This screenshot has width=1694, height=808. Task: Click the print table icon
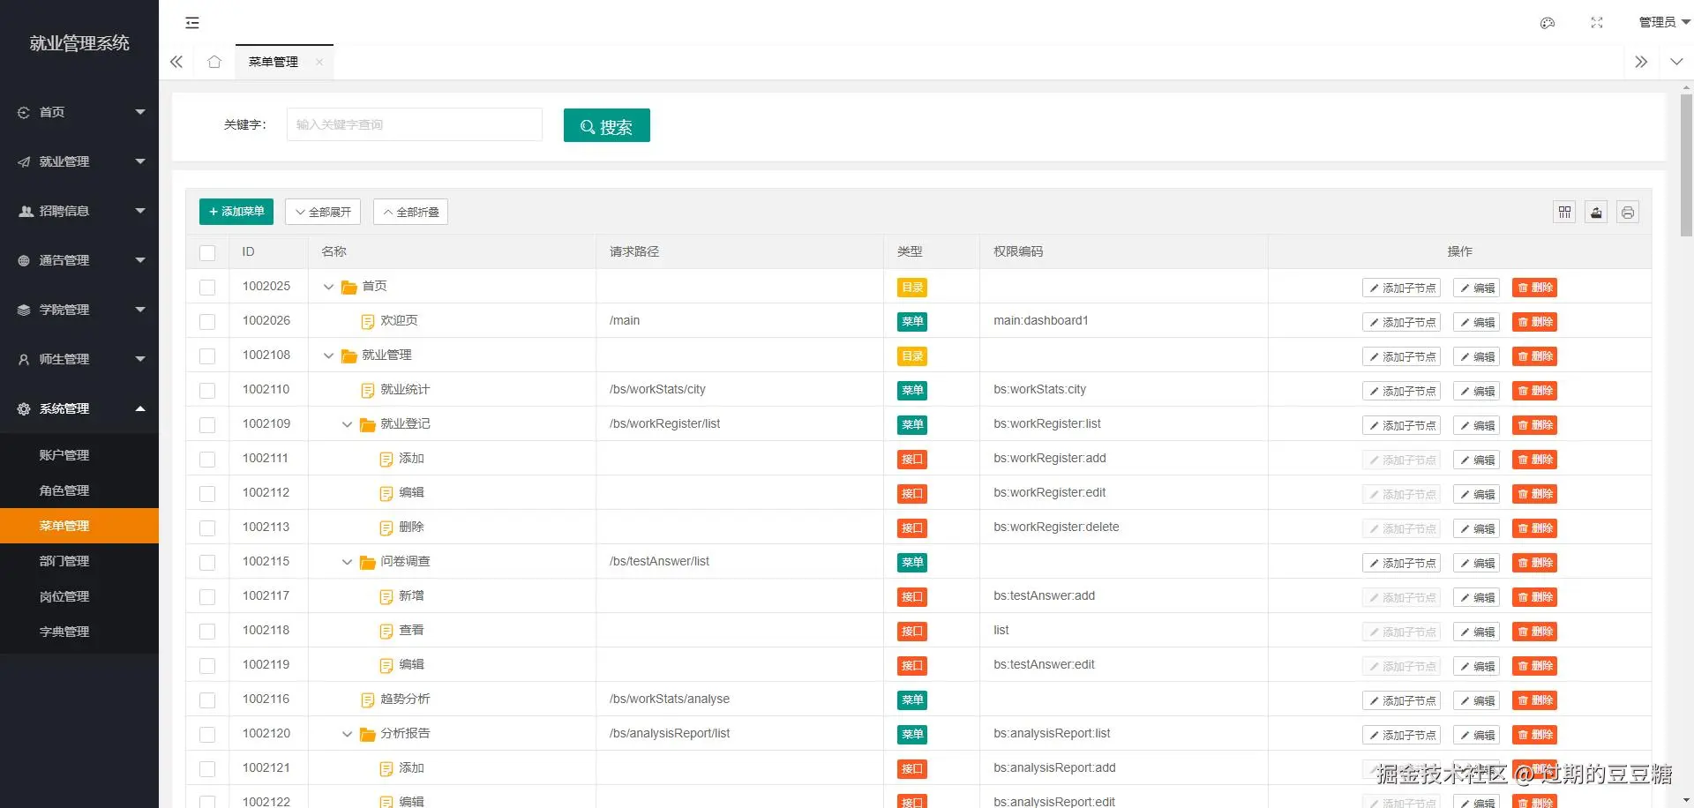pos(1628,212)
